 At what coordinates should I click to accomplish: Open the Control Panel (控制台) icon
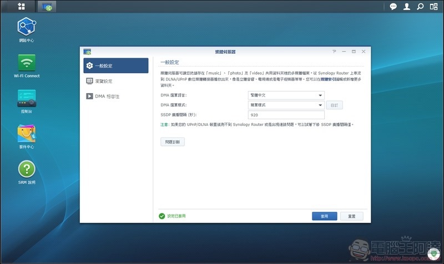[x=26, y=98]
